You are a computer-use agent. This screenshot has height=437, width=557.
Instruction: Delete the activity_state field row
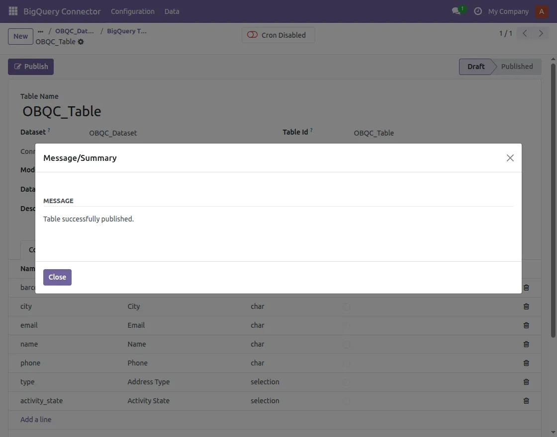tap(526, 401)
